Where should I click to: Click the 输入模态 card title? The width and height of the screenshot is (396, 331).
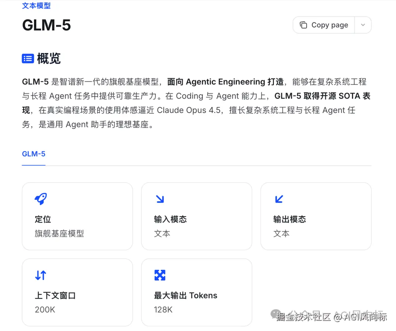click(x=170, y=219)
